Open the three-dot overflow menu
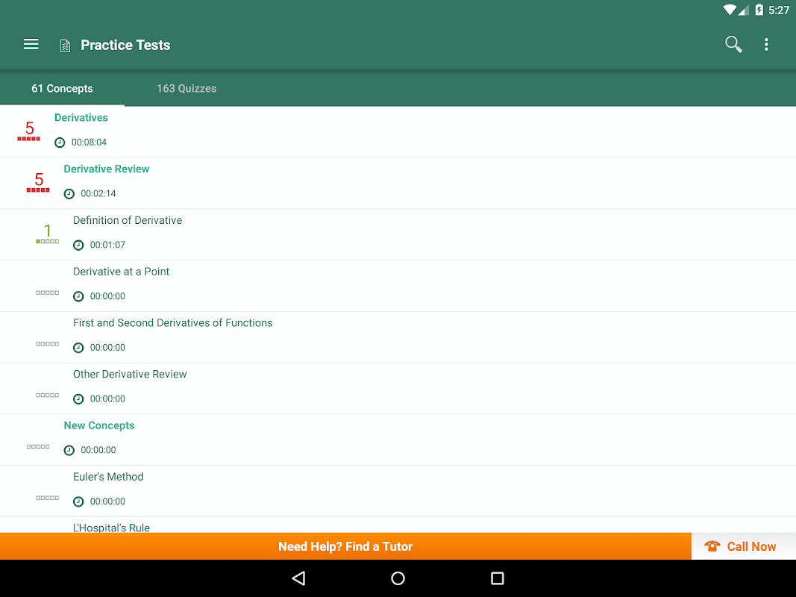Screen dimensions: 796x597 pyautogui.click(x=766, y=45)
